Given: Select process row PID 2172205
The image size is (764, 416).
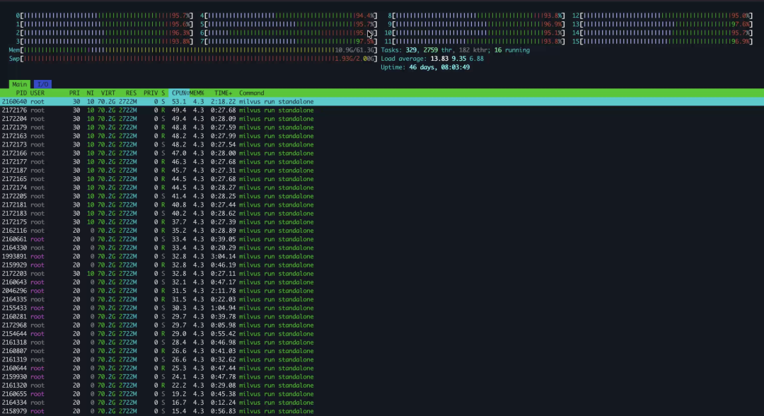Looking at the screenshot, I should pos(382,196).
